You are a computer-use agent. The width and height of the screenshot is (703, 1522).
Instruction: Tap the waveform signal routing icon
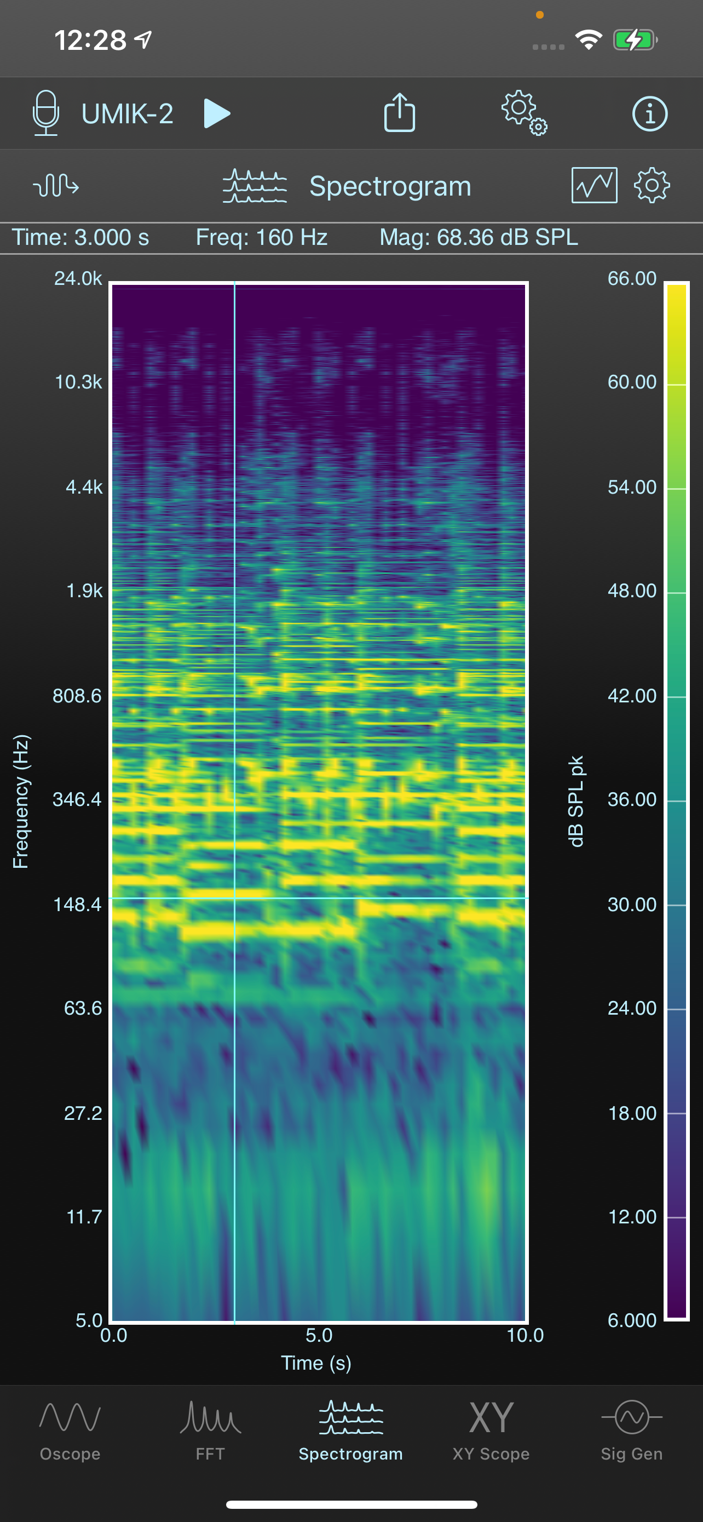coord(55,186)
